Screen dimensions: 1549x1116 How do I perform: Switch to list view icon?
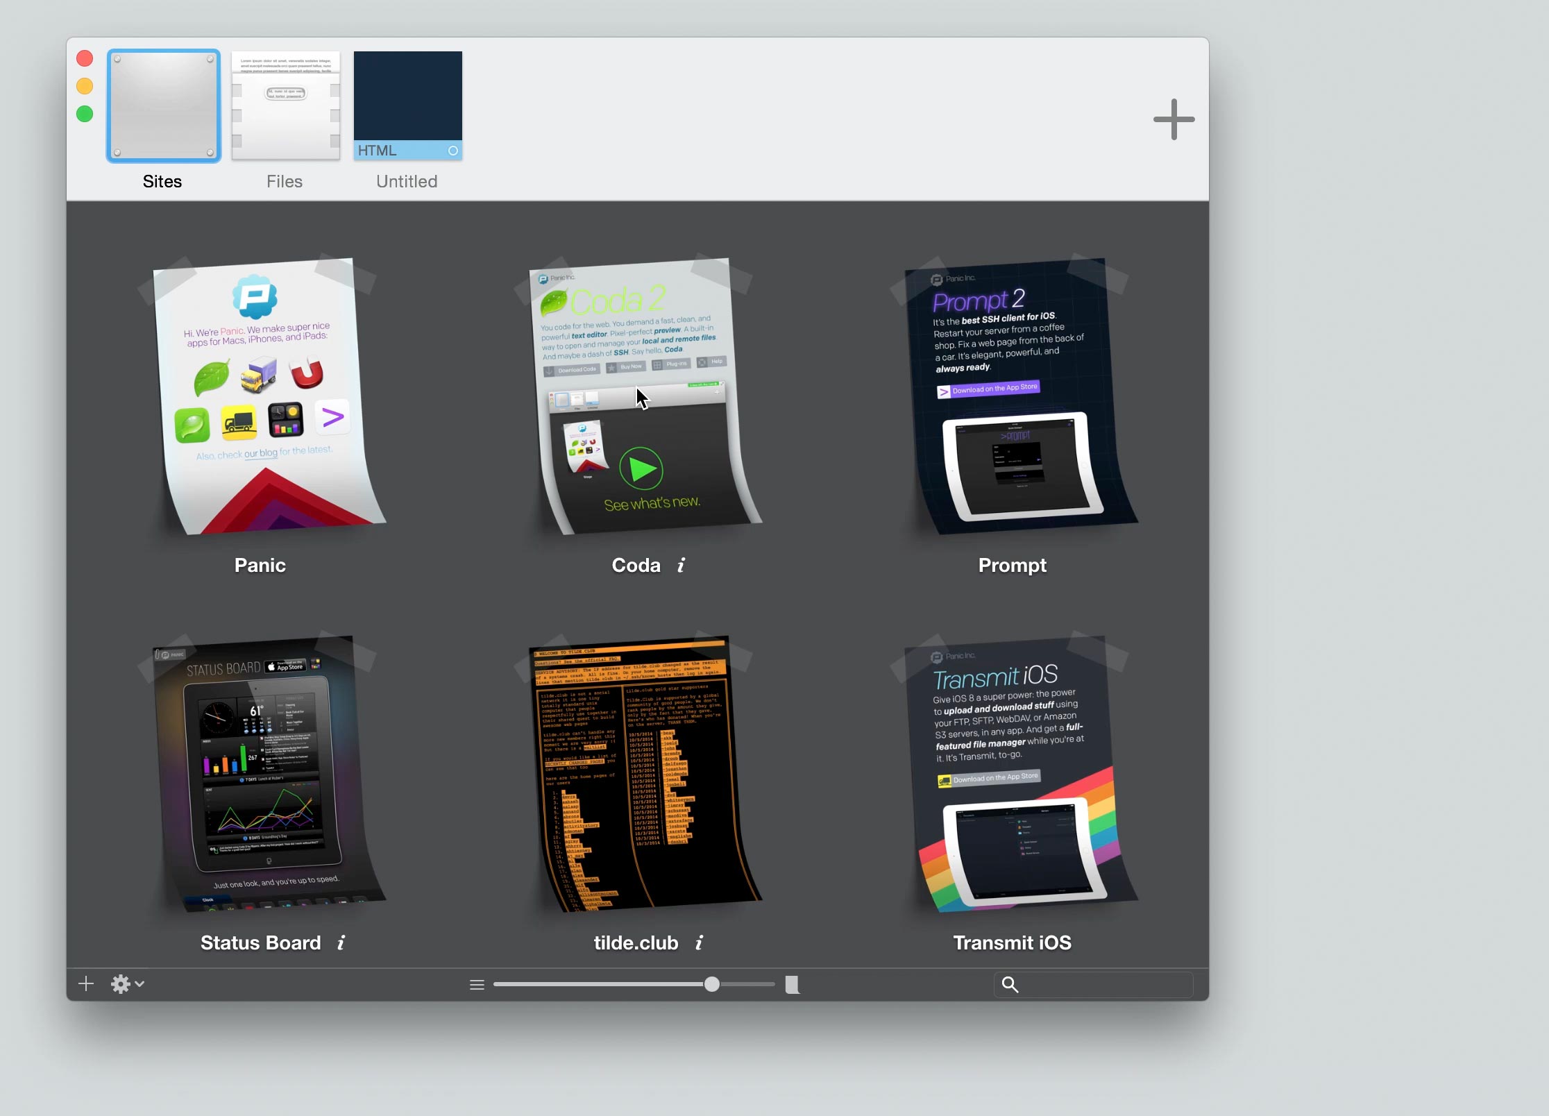[477, 984]
